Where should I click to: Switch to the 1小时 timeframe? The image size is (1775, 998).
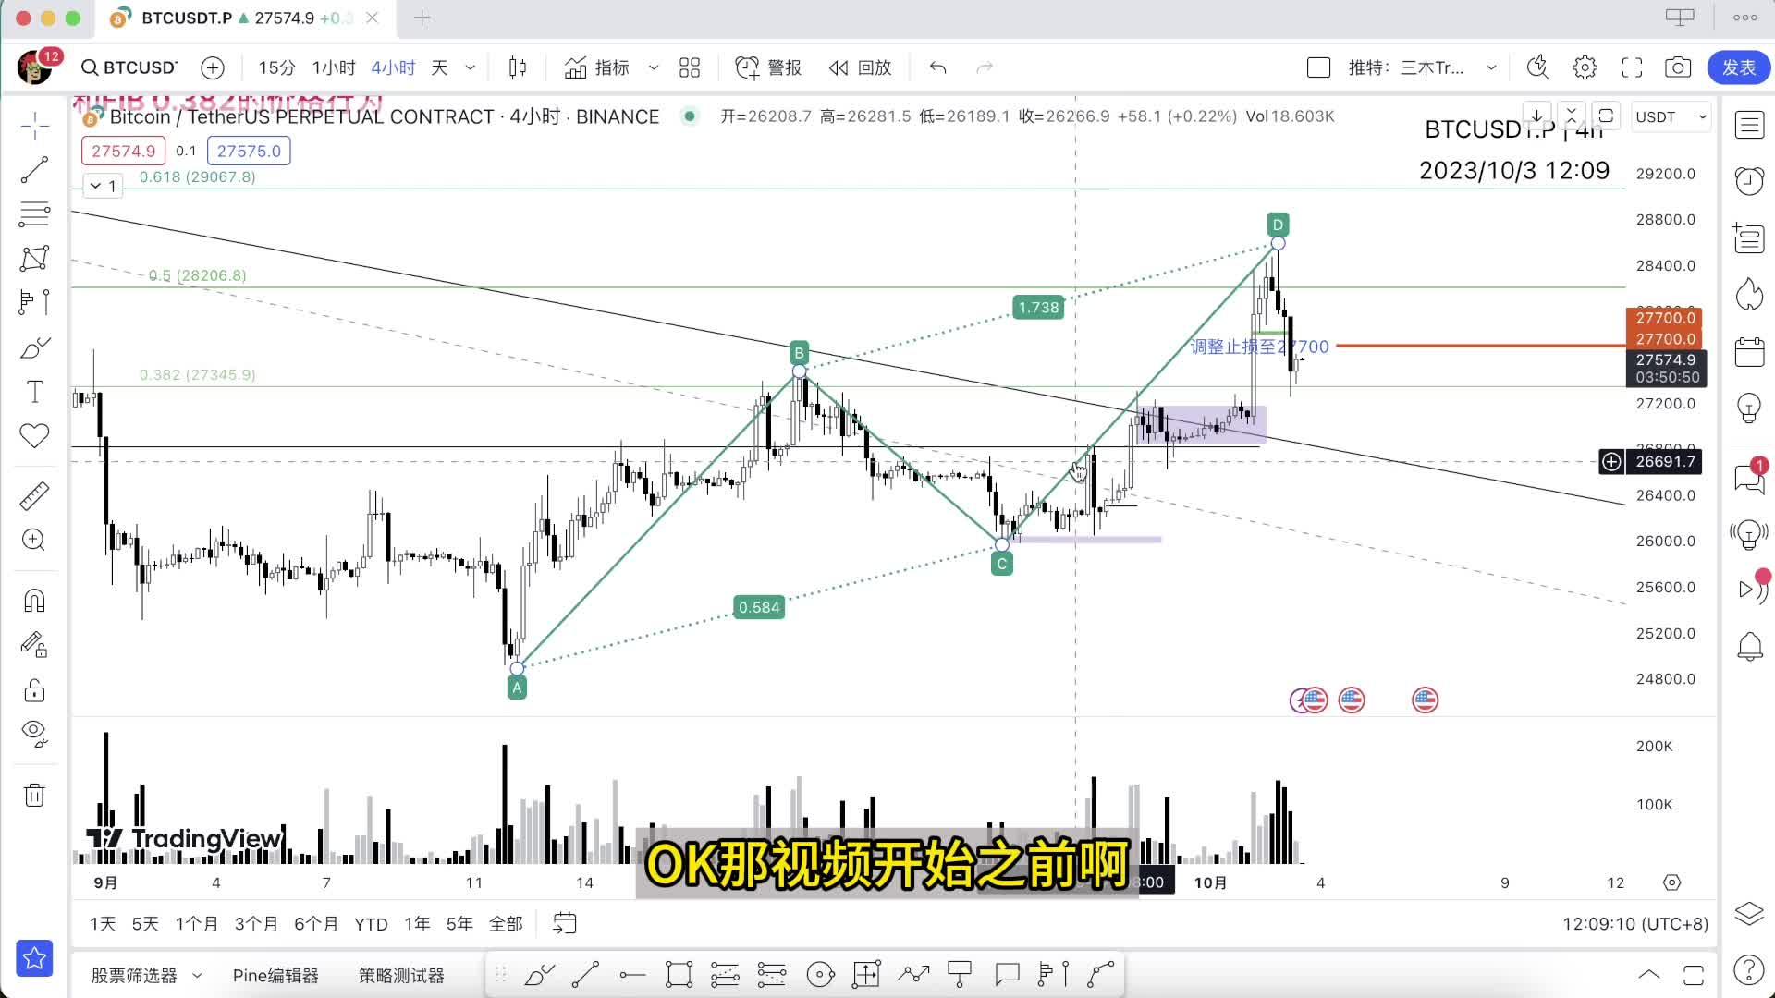pos(334,67)
